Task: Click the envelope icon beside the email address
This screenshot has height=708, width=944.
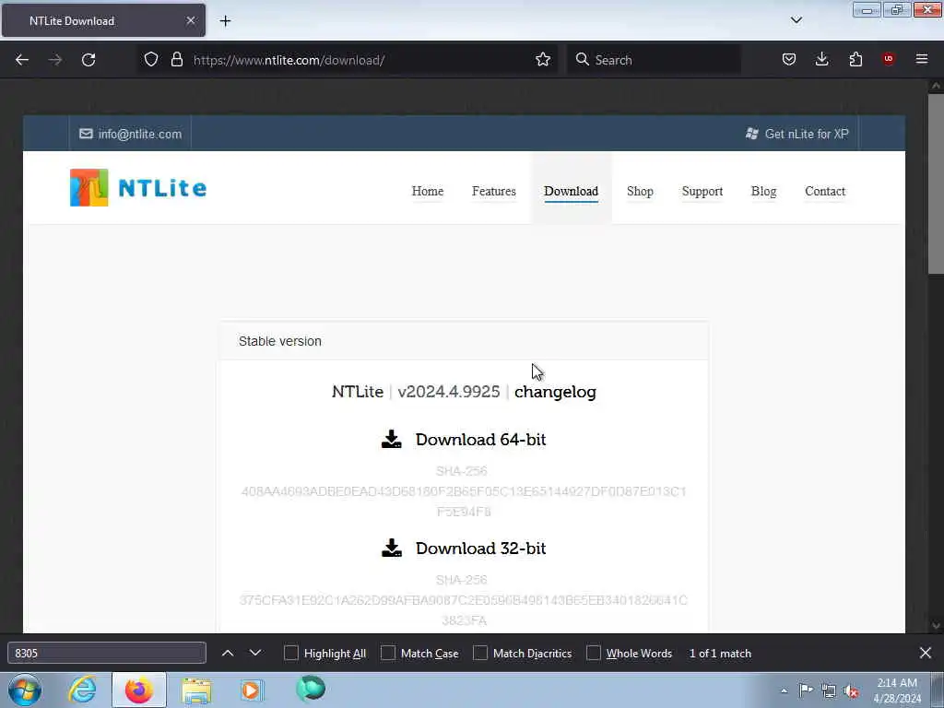Action: 86,134
